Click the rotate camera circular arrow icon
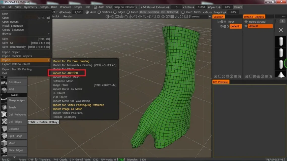This screenshot has width=287, height=161. click(135, 17)
